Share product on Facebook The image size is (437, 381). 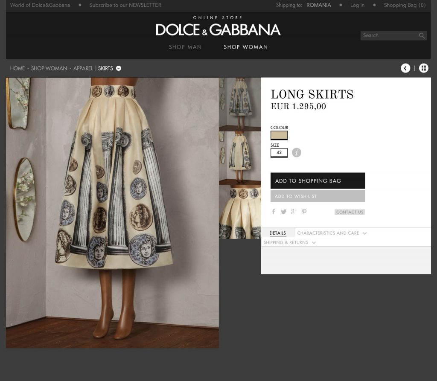(x=274, y=212)
